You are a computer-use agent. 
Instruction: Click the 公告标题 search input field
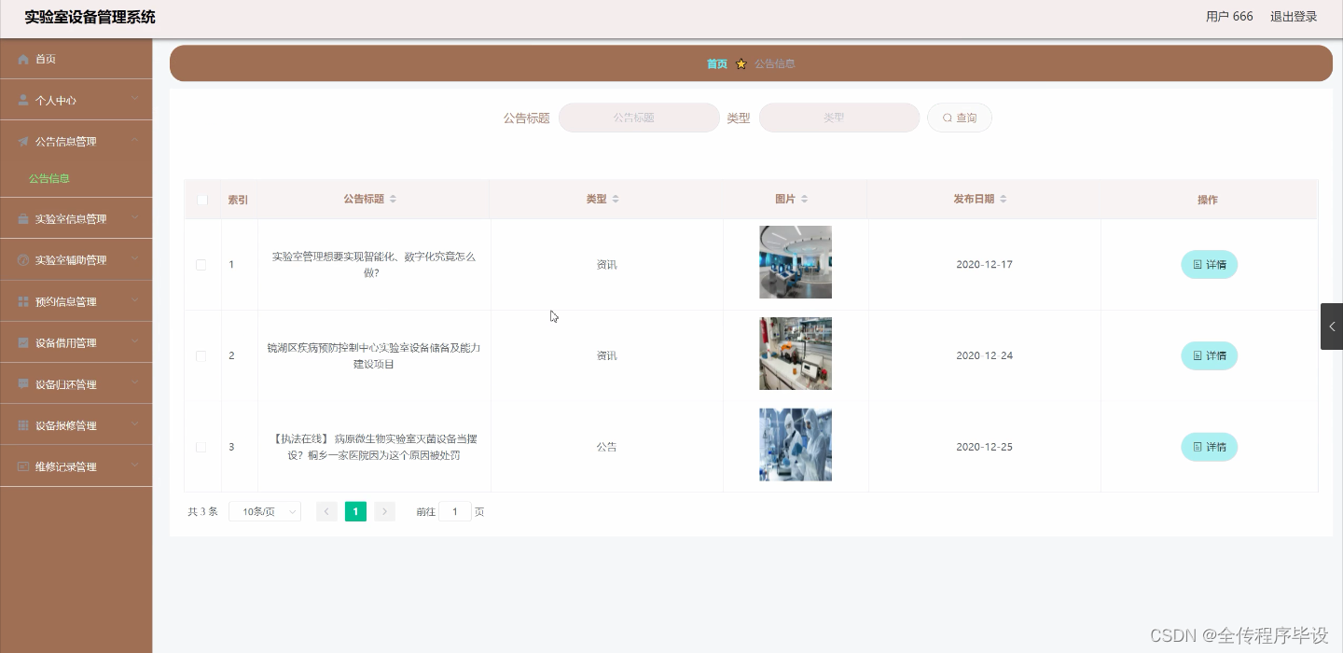tap(639, 118)
